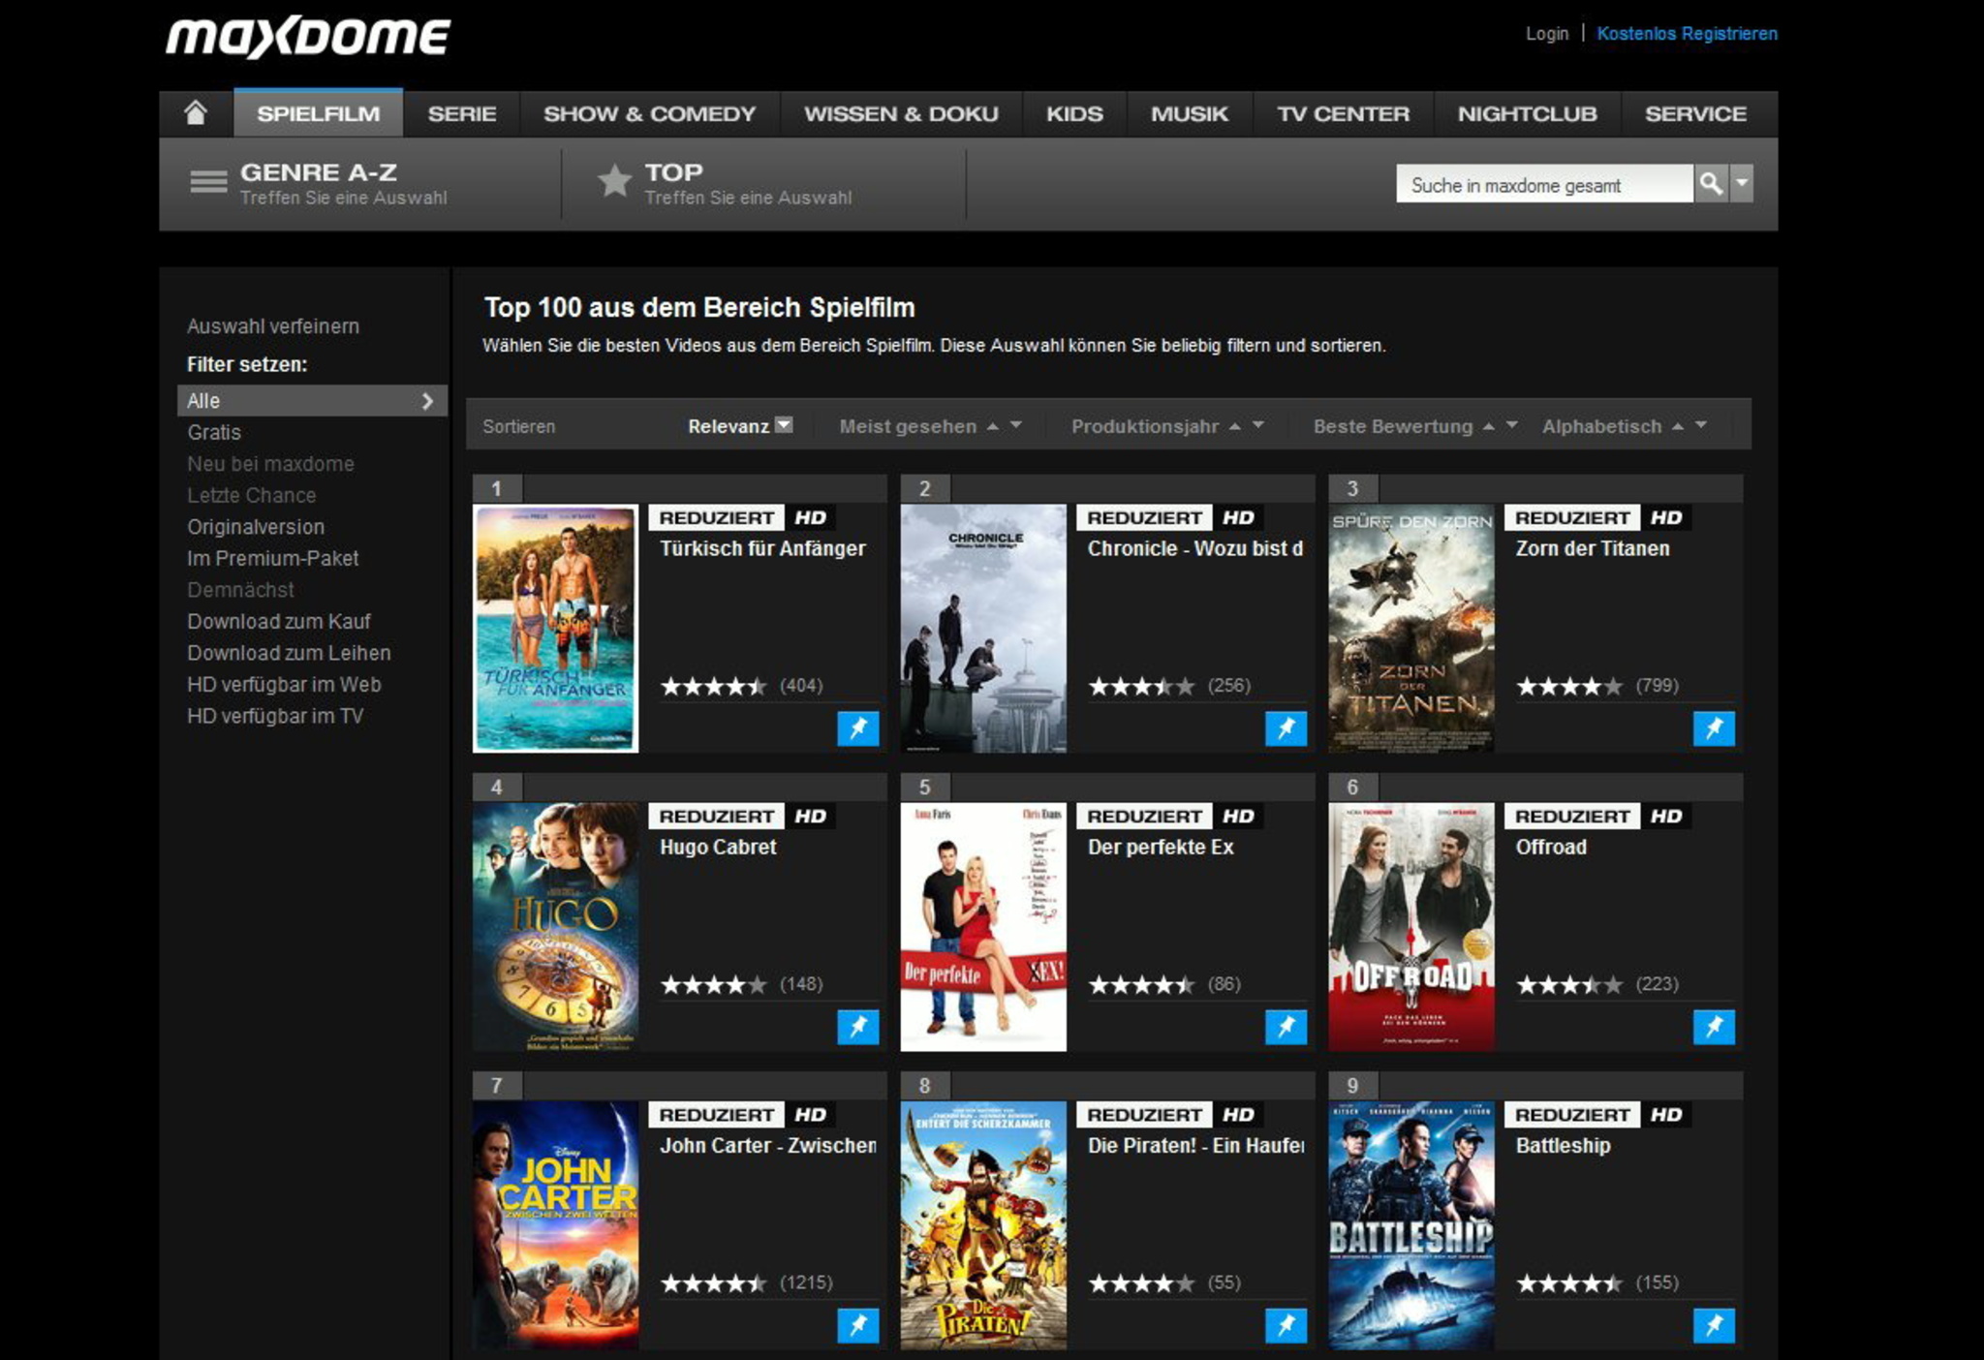This screenshot has height=1360, width=1984.
Task: Click Kostenlos Registrieren link
Action: (1687, 34)
